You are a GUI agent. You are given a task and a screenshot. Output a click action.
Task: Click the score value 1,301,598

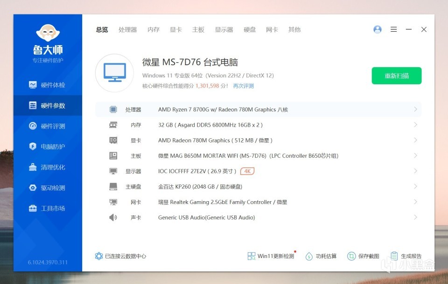[x=207, y=86]
